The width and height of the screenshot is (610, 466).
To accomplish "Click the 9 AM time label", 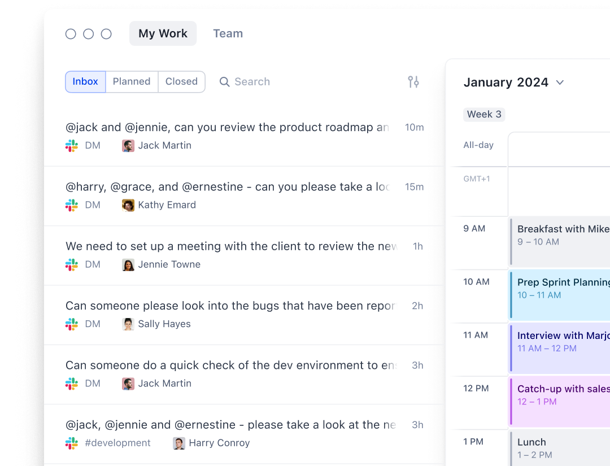I will coord(474,229).
